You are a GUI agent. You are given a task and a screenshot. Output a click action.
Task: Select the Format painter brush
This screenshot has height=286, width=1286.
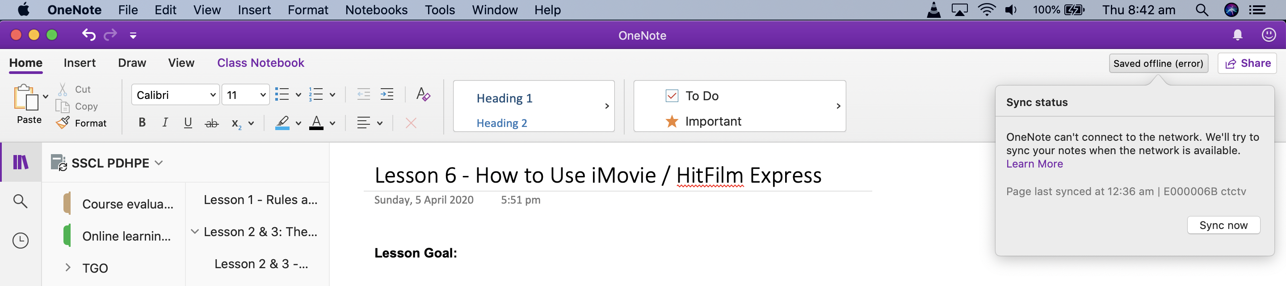tap(63, 123)
